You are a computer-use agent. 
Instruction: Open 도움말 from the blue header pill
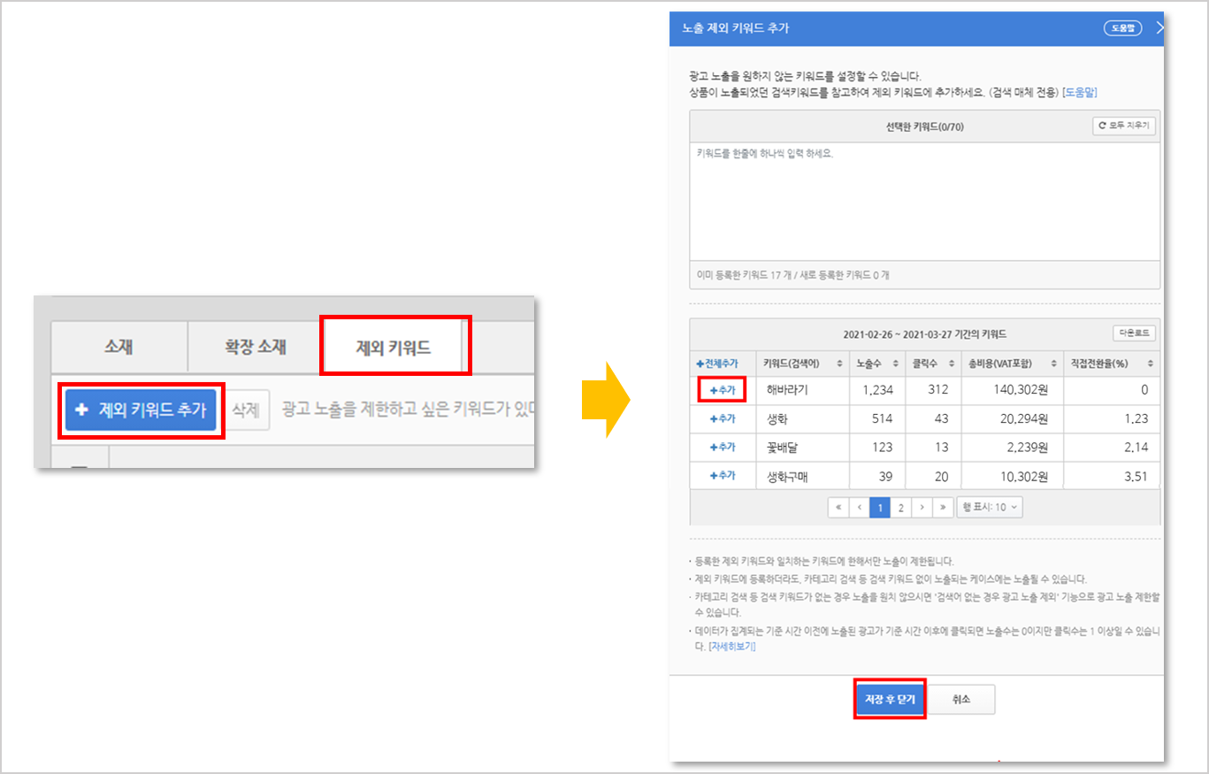pyautogui.click(x=1121, y=27)
